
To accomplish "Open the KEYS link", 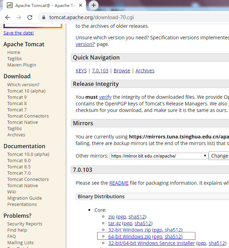I will pyautogui.click(x=81, y=71).
